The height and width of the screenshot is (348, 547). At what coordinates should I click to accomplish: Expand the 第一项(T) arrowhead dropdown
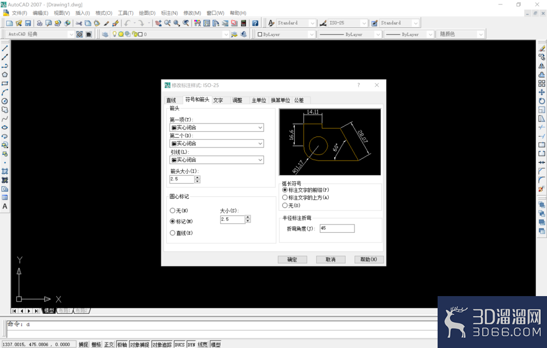pos(217,127)
